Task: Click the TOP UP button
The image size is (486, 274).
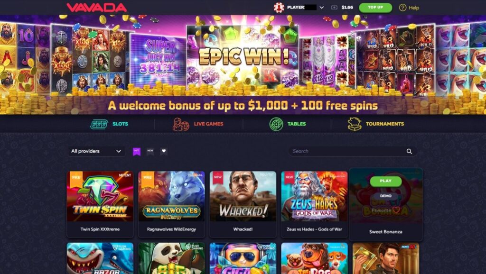Action: (375, 8)
